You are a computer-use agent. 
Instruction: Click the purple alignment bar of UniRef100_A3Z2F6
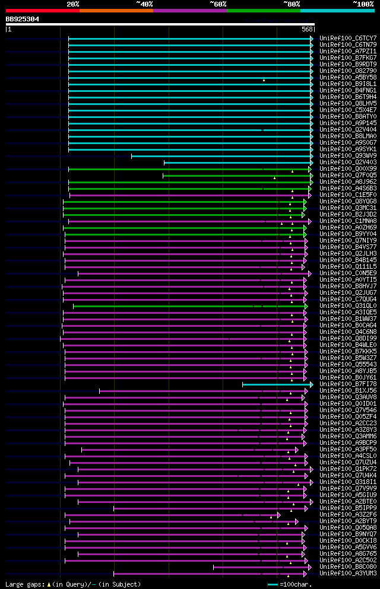(173, 515)
